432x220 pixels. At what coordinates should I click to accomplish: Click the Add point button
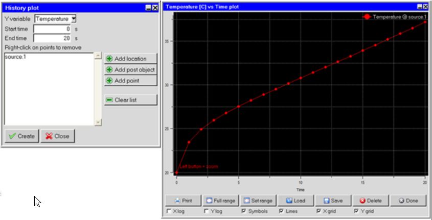pyautogui.click(x=130, y=81)
